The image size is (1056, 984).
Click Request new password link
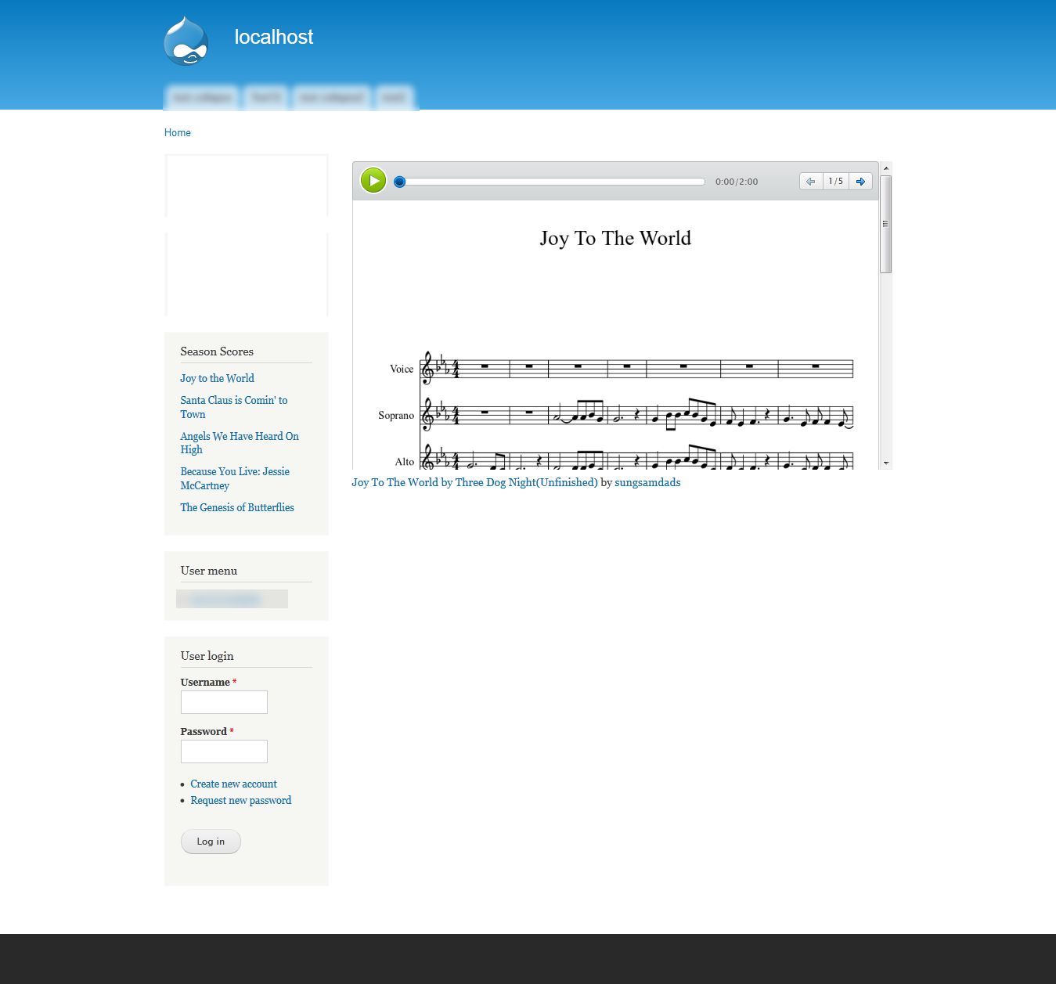pos(241,800)
